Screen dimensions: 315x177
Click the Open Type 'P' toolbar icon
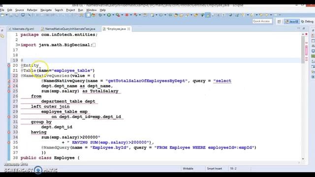(203, 15)
